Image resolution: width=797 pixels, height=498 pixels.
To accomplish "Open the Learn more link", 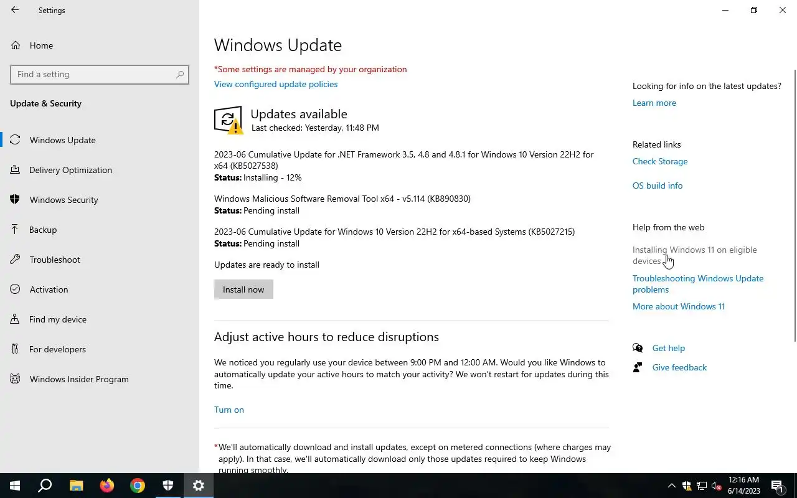I will point(654,103).
